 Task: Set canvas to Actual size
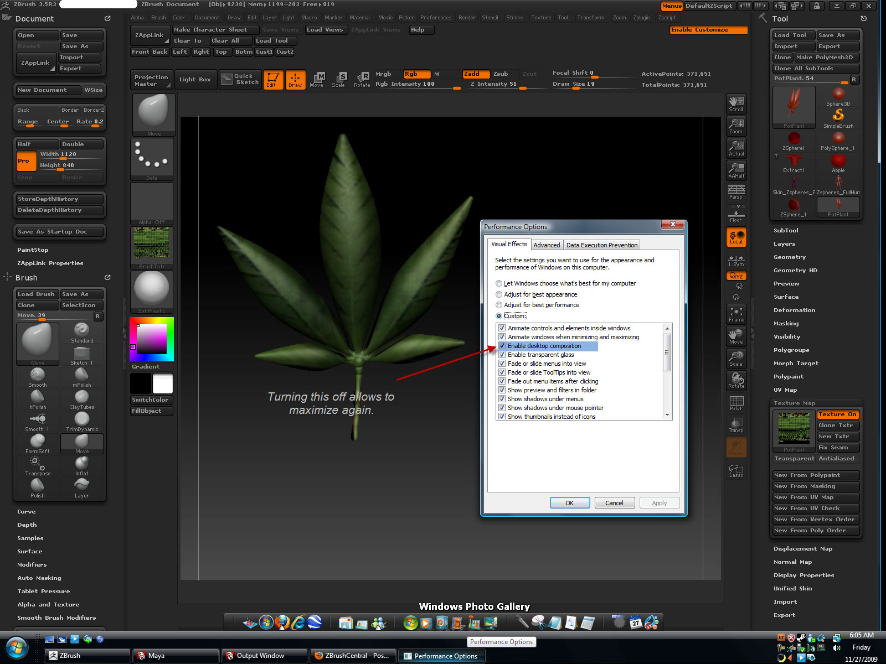click(736, 148)
